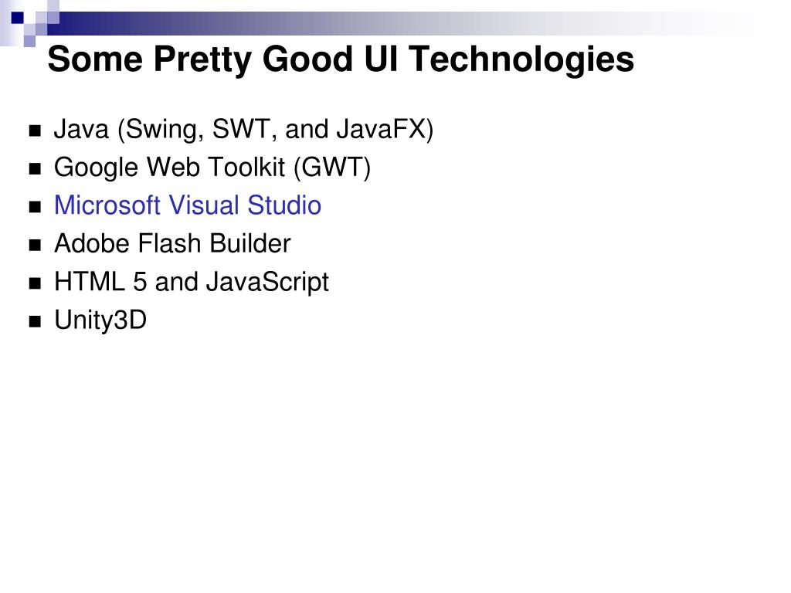Select the Java (Swing, SWT, and JavaFX) line
The width and height of the screenshot is (791, 593).
pos(243,130)
